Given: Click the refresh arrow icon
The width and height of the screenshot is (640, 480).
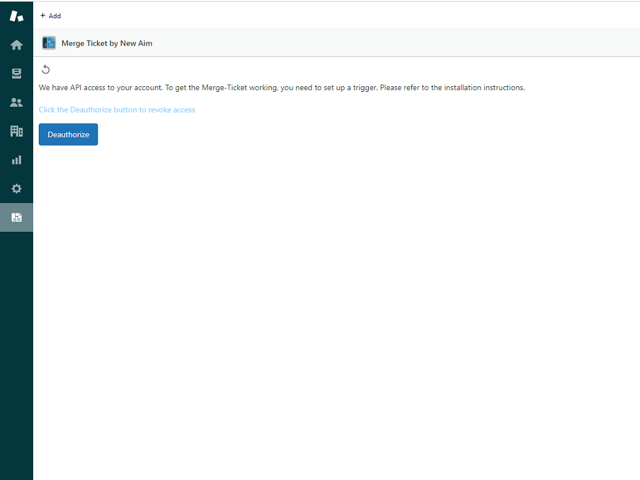Looking at the screenshot, I should (x=46, y=69).
